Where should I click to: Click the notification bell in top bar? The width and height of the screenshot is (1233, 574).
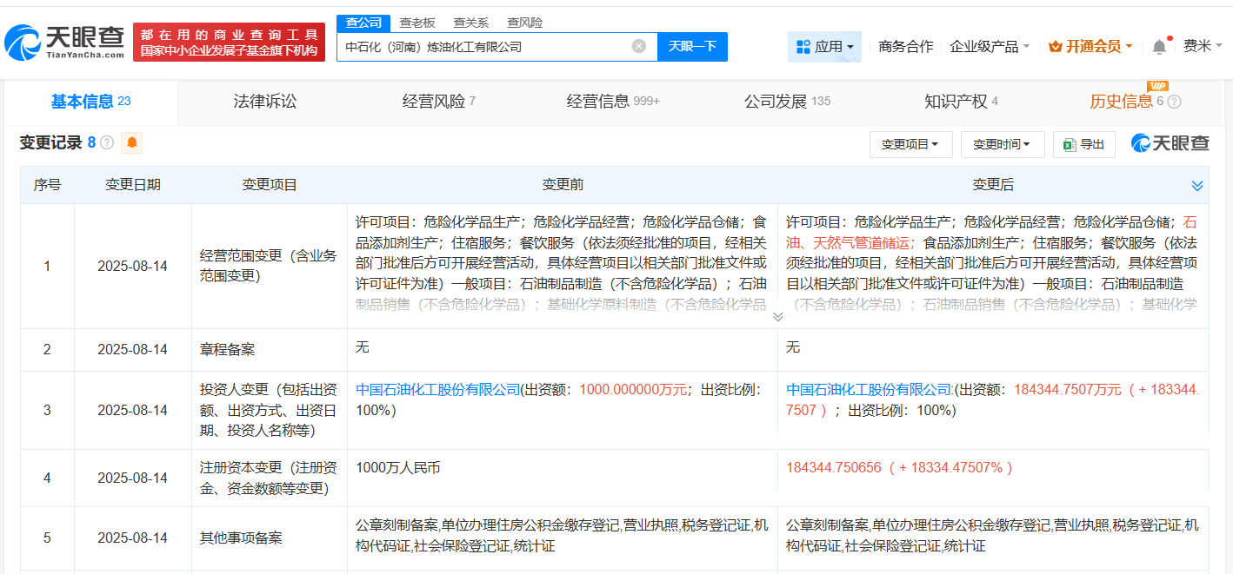(x=1159, y=46)
